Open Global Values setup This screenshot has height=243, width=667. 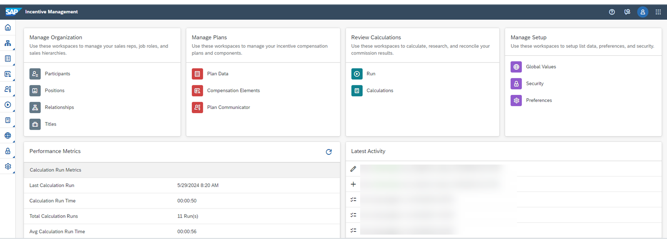pyautogui.click(x=541, y=67)
